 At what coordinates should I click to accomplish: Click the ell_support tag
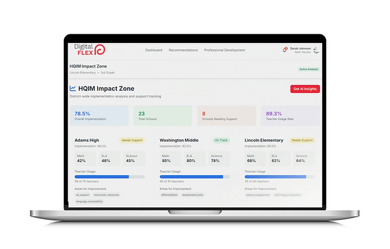tap(82, 195)
